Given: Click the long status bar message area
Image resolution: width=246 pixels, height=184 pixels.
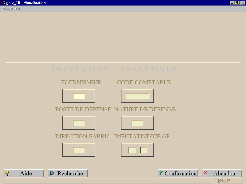Looking at the screenshot, I should [108, 181].
